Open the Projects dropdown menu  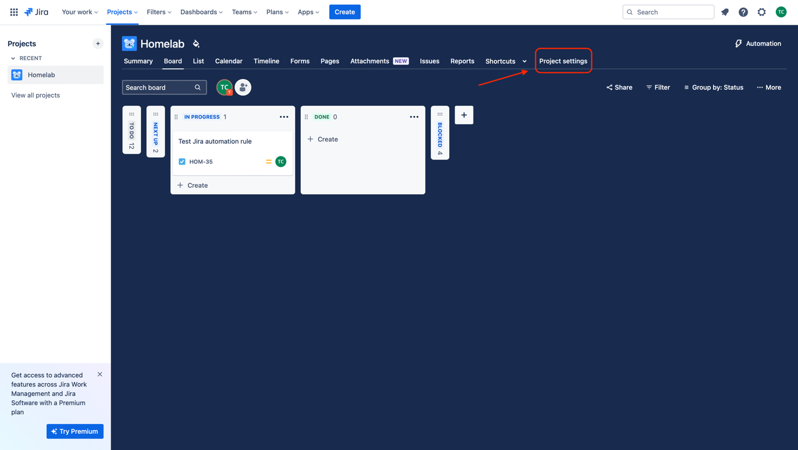point(123,12)
